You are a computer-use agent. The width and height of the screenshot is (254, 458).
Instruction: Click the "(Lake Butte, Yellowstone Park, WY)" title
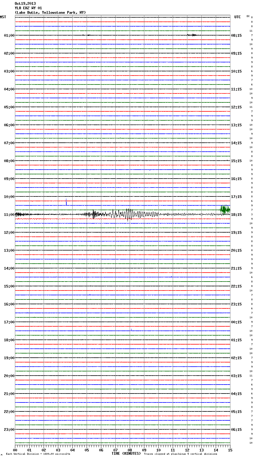tap(50, 13)
